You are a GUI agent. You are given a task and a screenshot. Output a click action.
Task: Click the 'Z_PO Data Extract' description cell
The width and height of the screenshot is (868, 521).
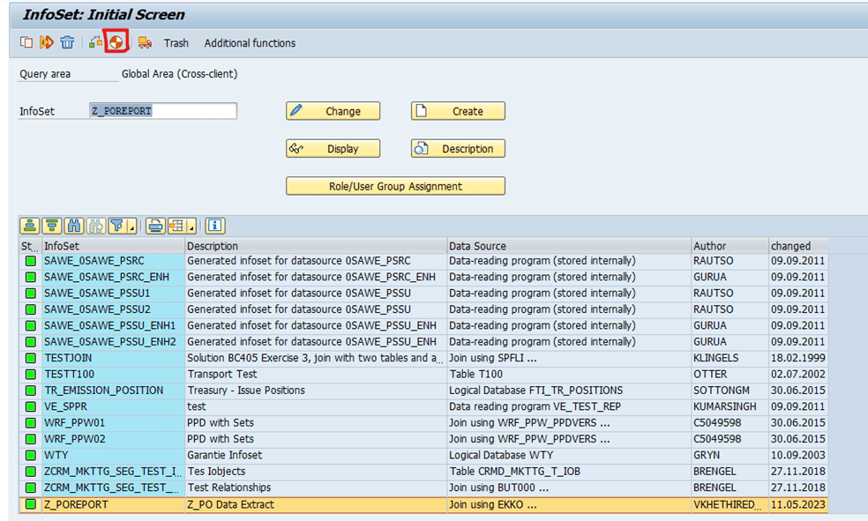tap(316, 504)
